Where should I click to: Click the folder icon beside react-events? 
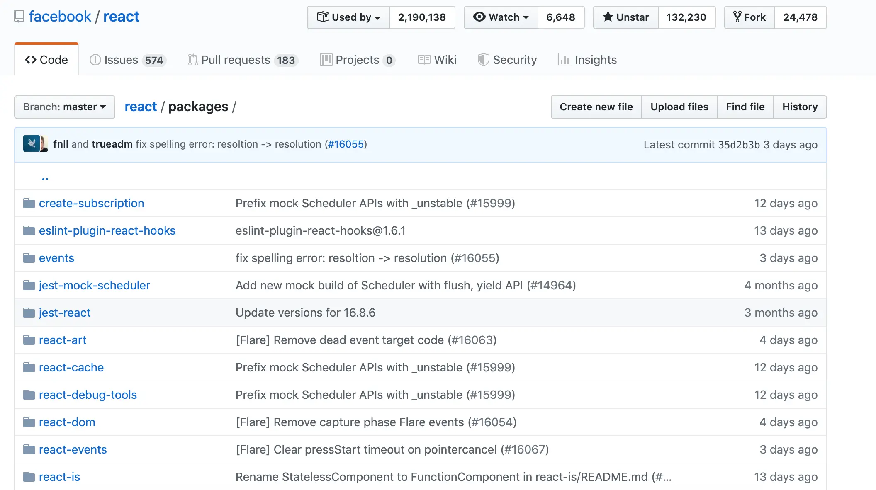(29, 449)
